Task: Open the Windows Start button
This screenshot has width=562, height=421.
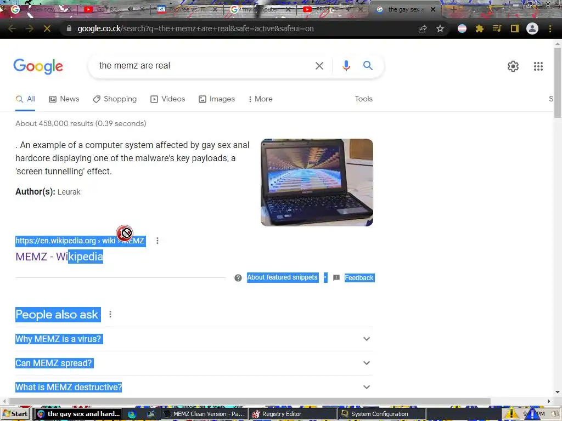Action: [x=14, y=414]
